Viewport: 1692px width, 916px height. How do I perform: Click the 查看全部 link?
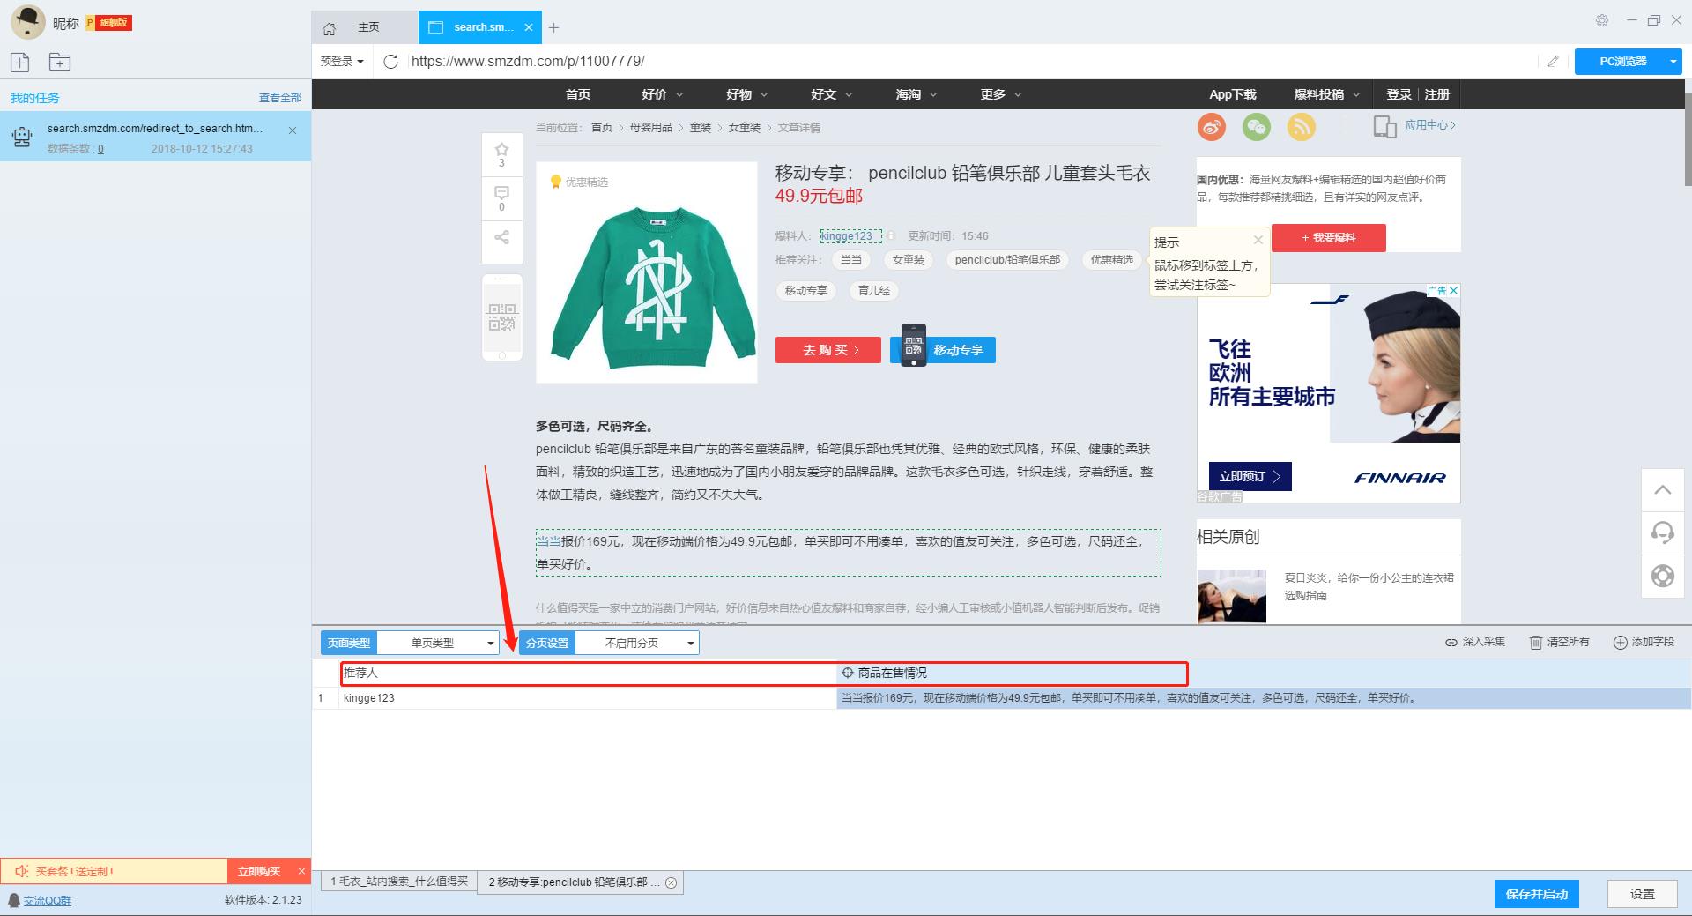click(x=279, y=98)
